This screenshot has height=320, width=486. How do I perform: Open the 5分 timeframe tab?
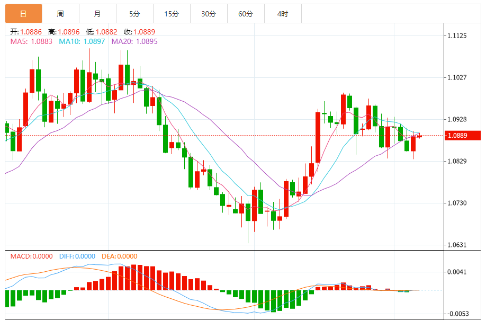point(134,14)
